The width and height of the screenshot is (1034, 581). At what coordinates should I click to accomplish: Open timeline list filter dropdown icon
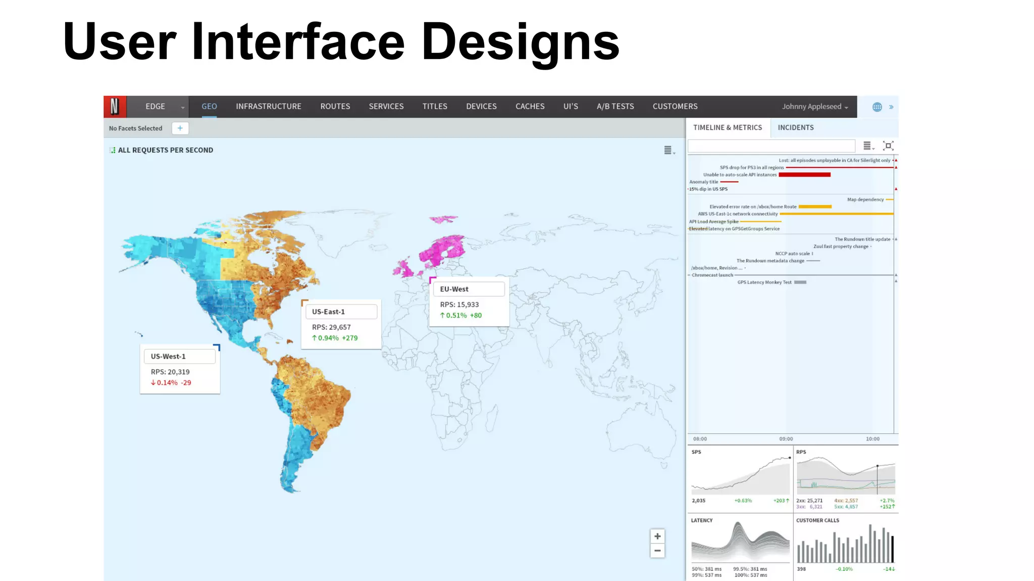click(868, 146)
